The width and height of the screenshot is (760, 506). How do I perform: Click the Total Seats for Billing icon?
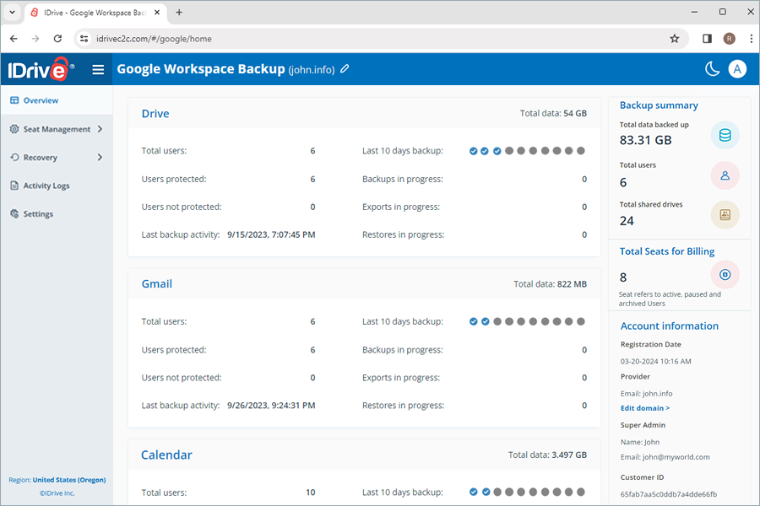(x=724, y=275)
